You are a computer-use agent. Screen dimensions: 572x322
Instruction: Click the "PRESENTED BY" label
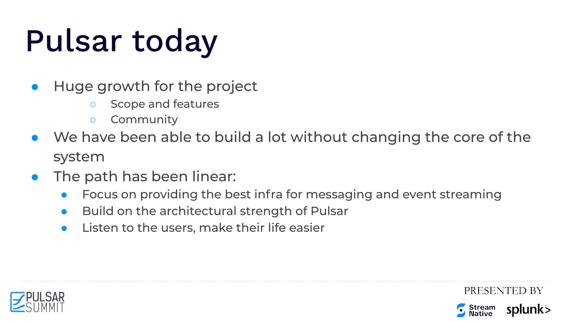coord(503,291)
